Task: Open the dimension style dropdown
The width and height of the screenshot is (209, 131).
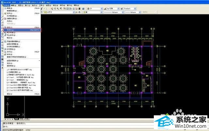Action: coord(118,8)
